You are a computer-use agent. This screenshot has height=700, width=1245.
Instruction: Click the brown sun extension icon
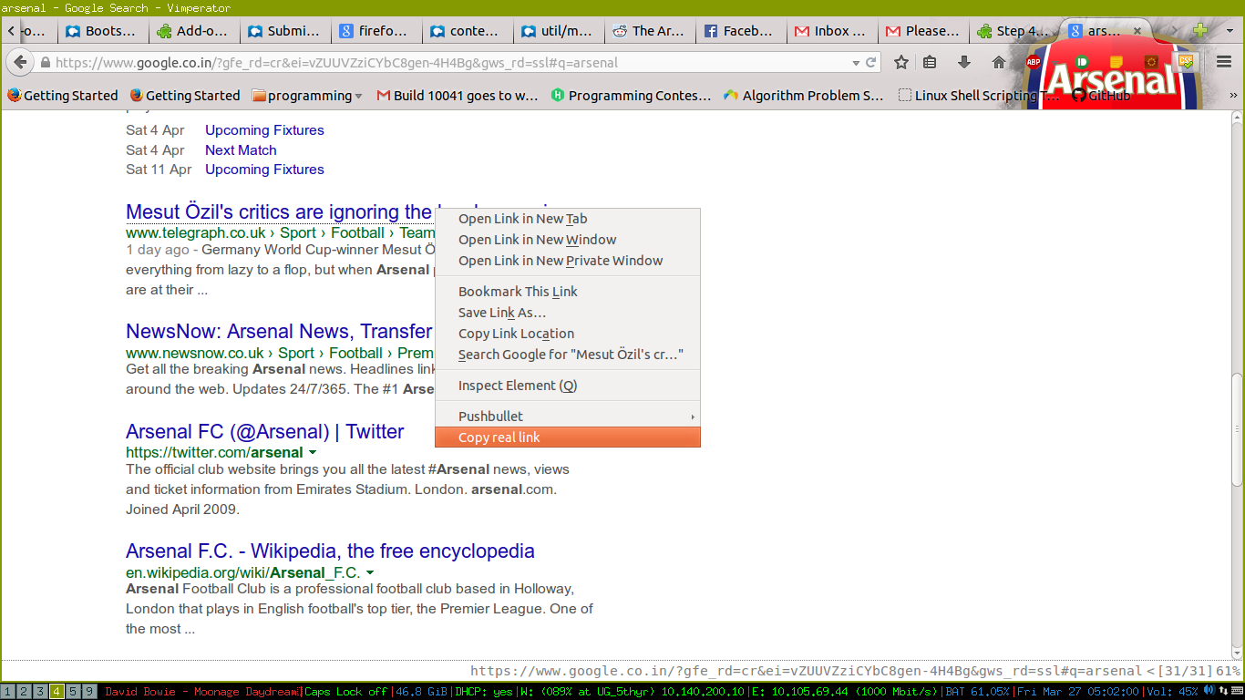1151,62
